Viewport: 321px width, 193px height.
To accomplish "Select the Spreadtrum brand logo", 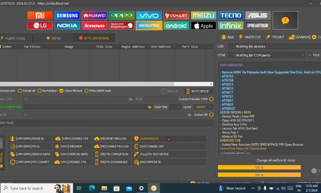I will click(x=258, y=25).
